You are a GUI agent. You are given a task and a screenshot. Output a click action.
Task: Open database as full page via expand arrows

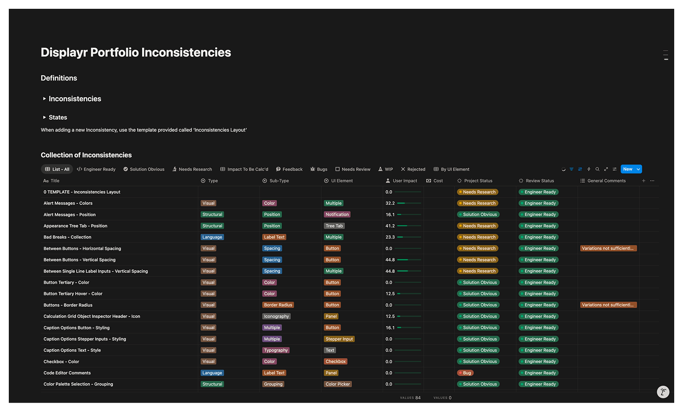(606, 169)
